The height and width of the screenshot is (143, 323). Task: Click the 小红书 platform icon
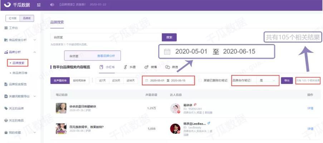tap(101, 67)
